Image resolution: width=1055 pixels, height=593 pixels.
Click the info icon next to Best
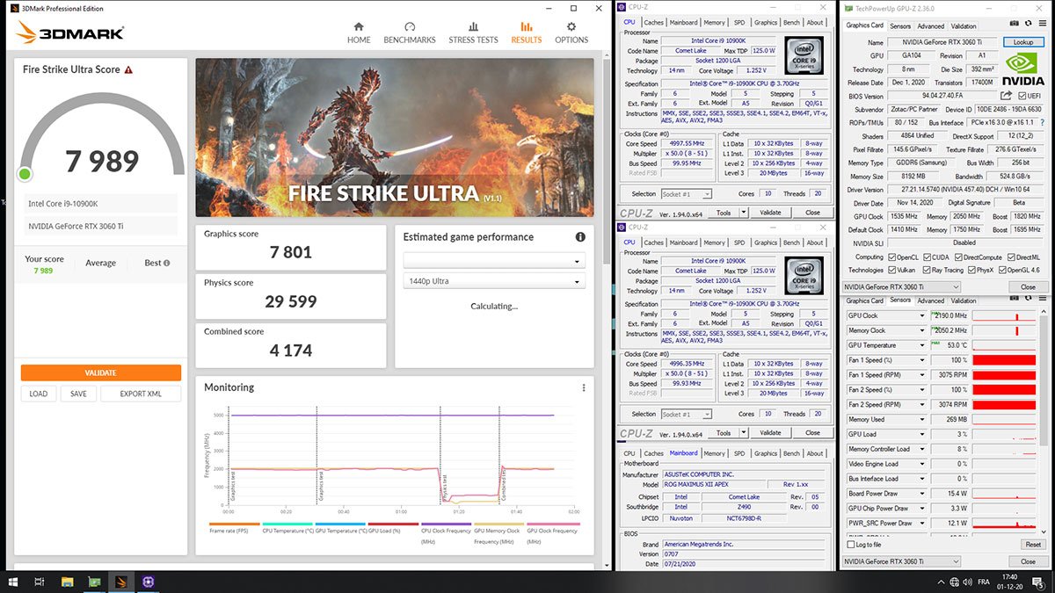167,263
